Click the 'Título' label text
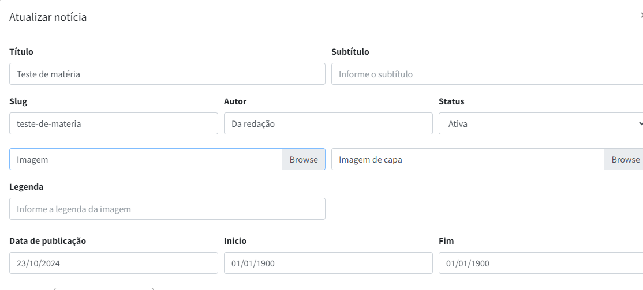Screen dimensions: 643x290 click(x=21, y=52)
